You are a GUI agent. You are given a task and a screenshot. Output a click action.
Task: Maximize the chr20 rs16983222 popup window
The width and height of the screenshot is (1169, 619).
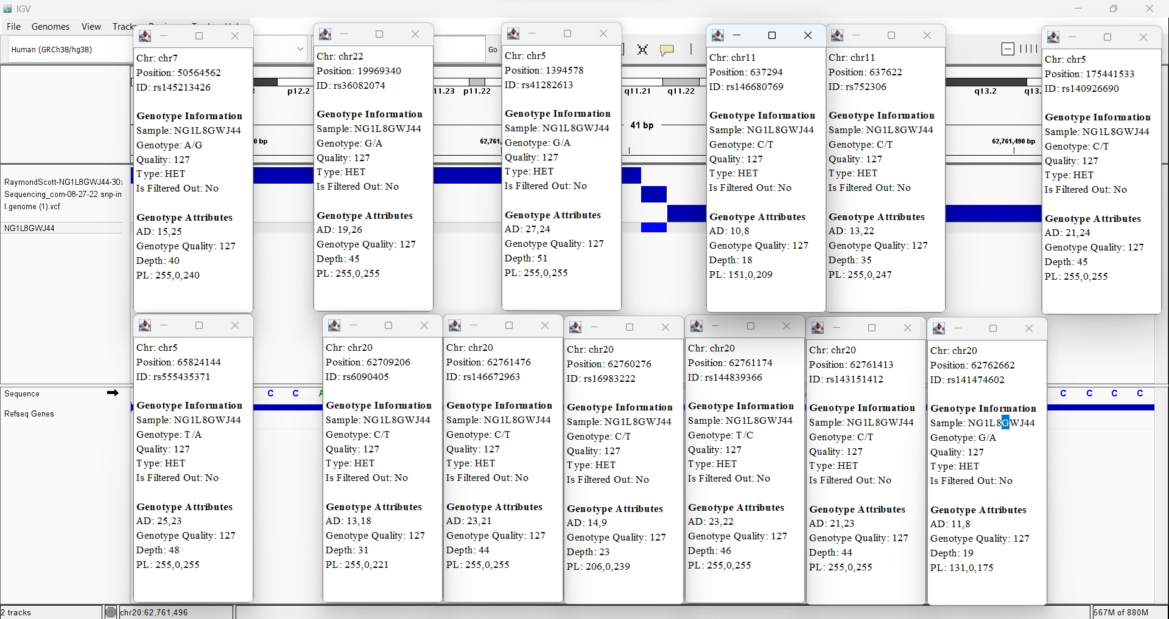(630, 327)
